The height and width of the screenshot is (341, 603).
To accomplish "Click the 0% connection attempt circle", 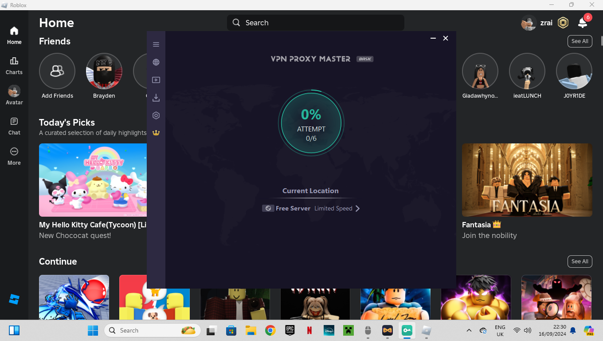I will tap(311, 123).
